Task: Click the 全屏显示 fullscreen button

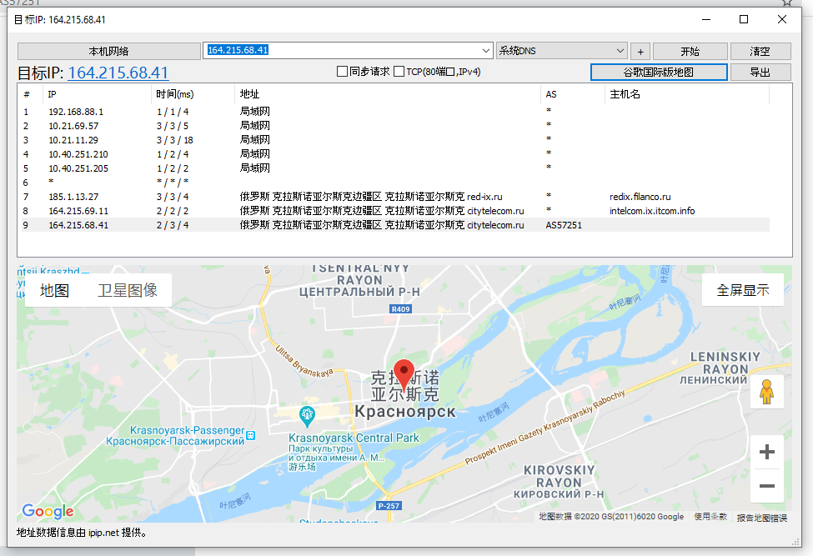Action: coord(742,290)
